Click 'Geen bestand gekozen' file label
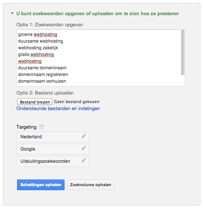This screenshot has width=203, height=208. (77, 102)
